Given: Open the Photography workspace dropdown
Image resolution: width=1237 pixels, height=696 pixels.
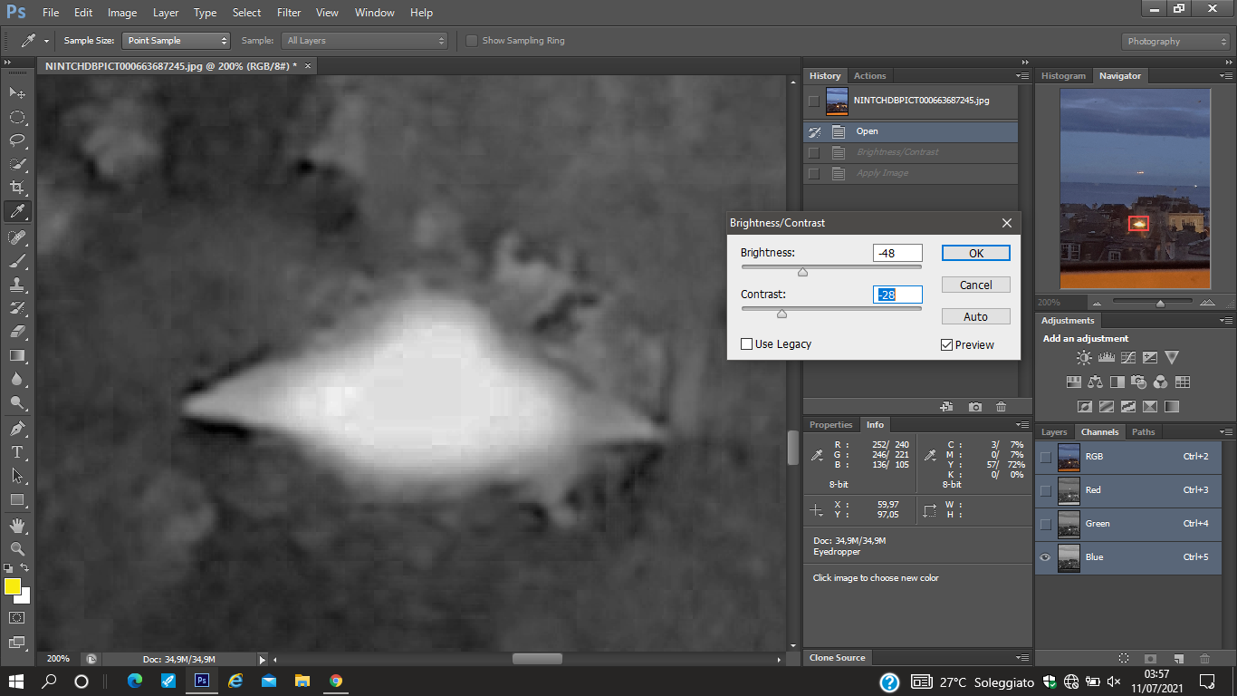Looking at the screenshot, I should click(x=1176, y=42).
